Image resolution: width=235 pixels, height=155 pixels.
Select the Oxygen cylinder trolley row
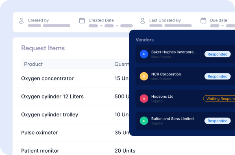pos(71,114)
